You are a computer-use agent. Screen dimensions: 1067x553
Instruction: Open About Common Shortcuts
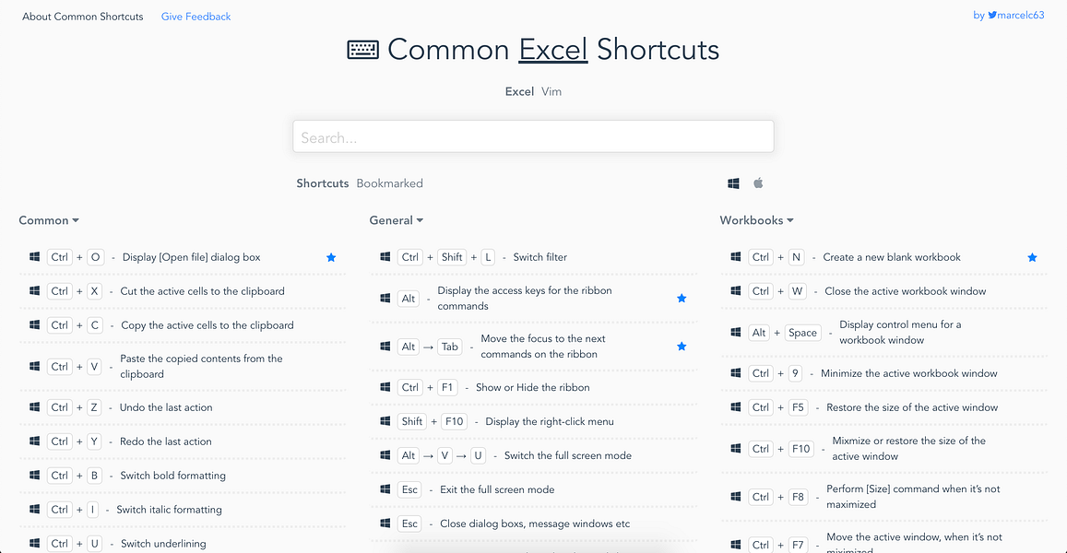point(82,16)
